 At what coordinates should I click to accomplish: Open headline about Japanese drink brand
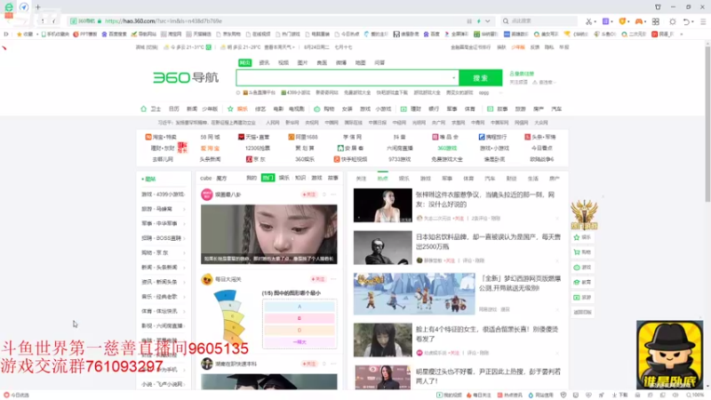point(488,242)
